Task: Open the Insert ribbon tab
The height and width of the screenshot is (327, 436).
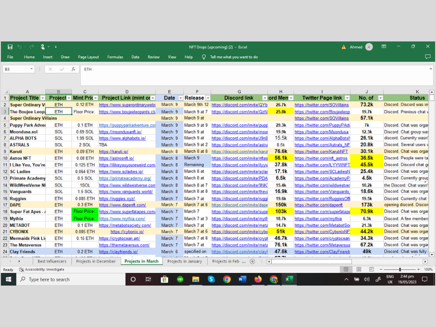Action: click(48, 57)
